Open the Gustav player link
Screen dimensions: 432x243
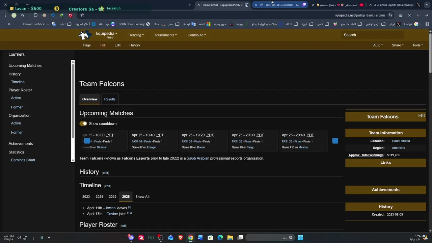pyautogui.click(x=112, y=214)
